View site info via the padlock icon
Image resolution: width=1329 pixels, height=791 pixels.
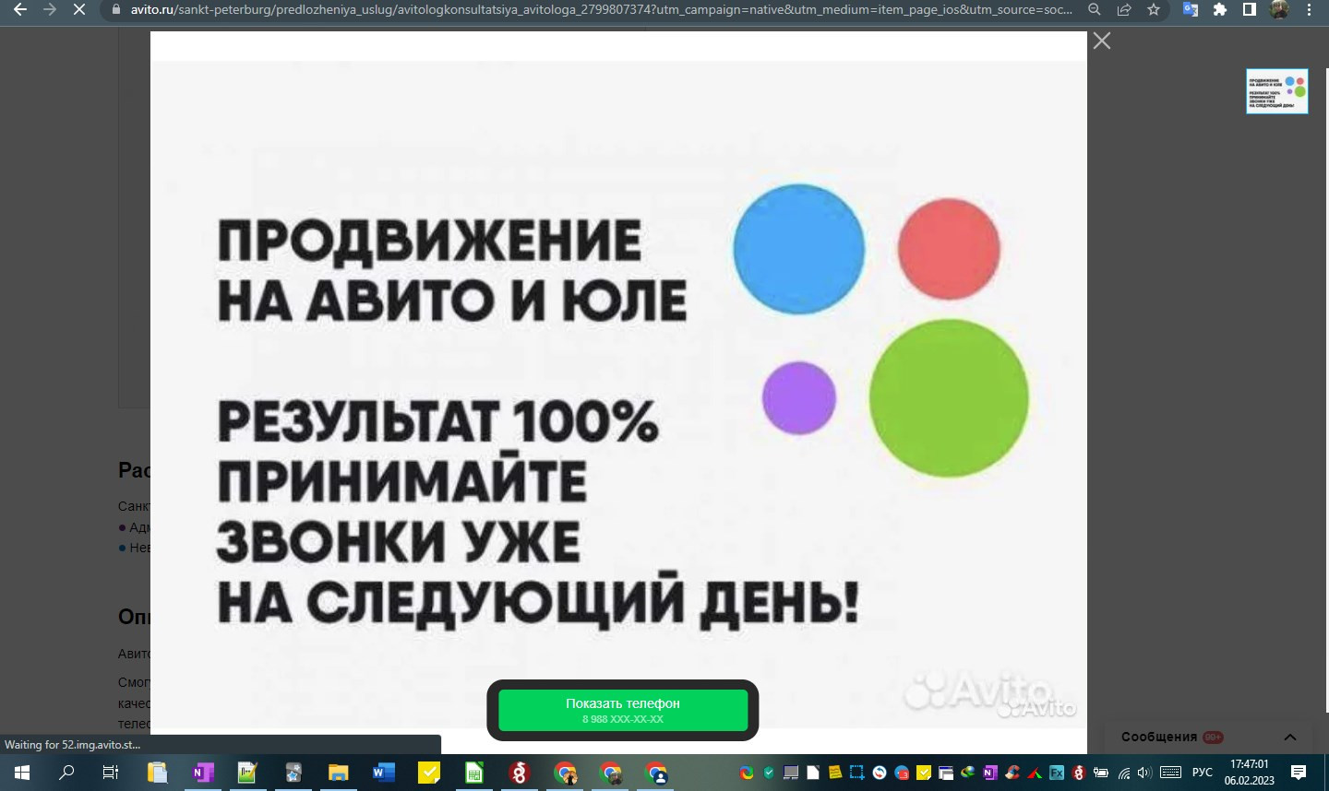pyautogui.click(x=115, y=10)
